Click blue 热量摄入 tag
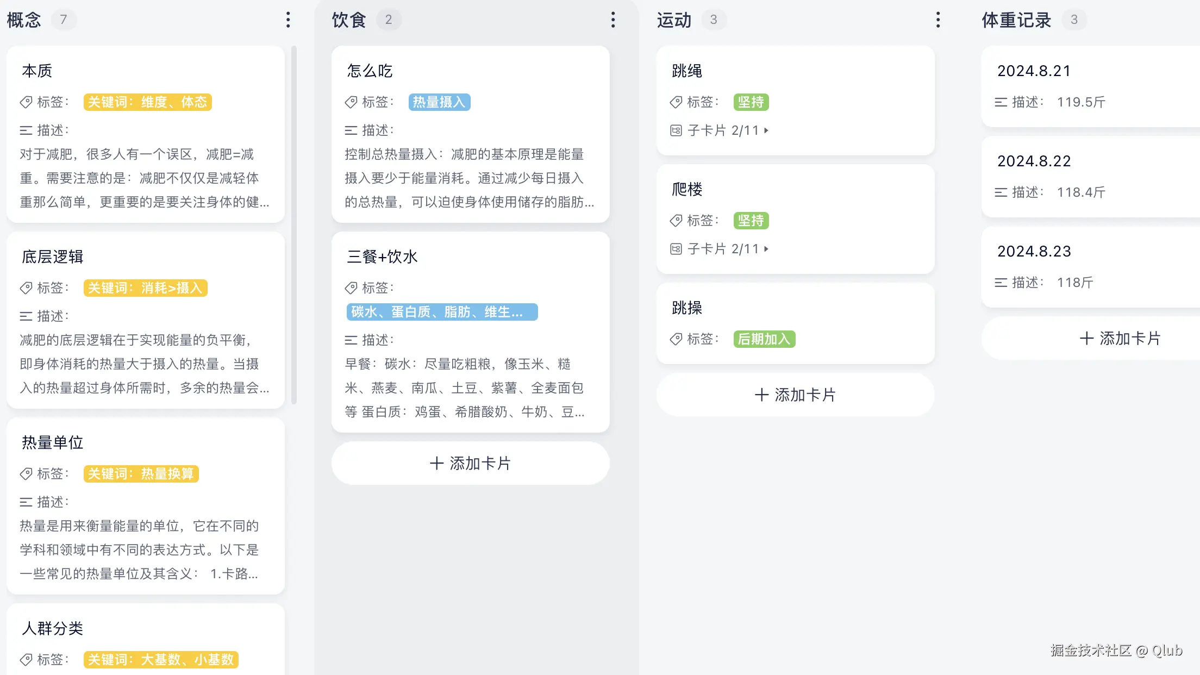 click(x=439, y=102)
